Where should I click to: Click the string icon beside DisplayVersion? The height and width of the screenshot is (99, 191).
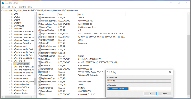click(x=39, y=40)
